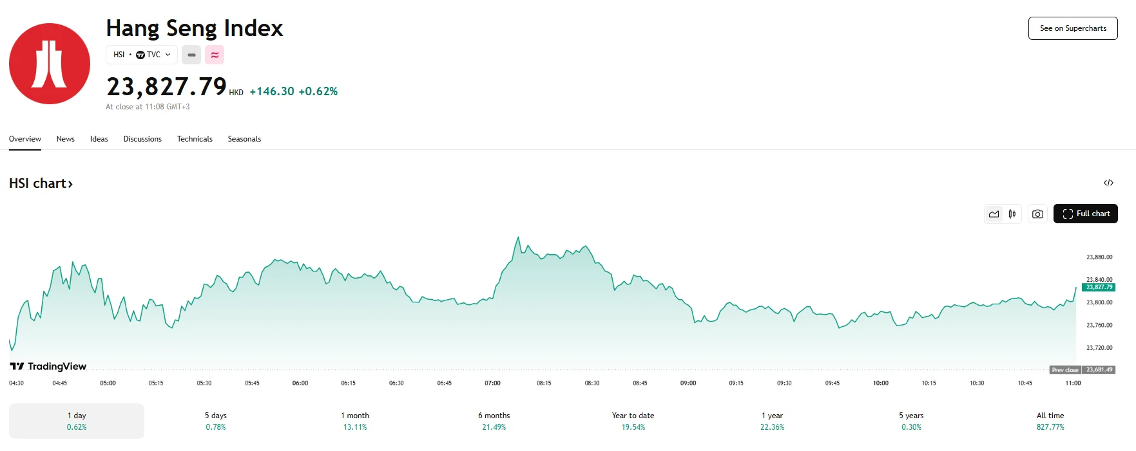Expand the HSI chart heading arrow
Screen dimensions: 1136x451
click(70, 184)
